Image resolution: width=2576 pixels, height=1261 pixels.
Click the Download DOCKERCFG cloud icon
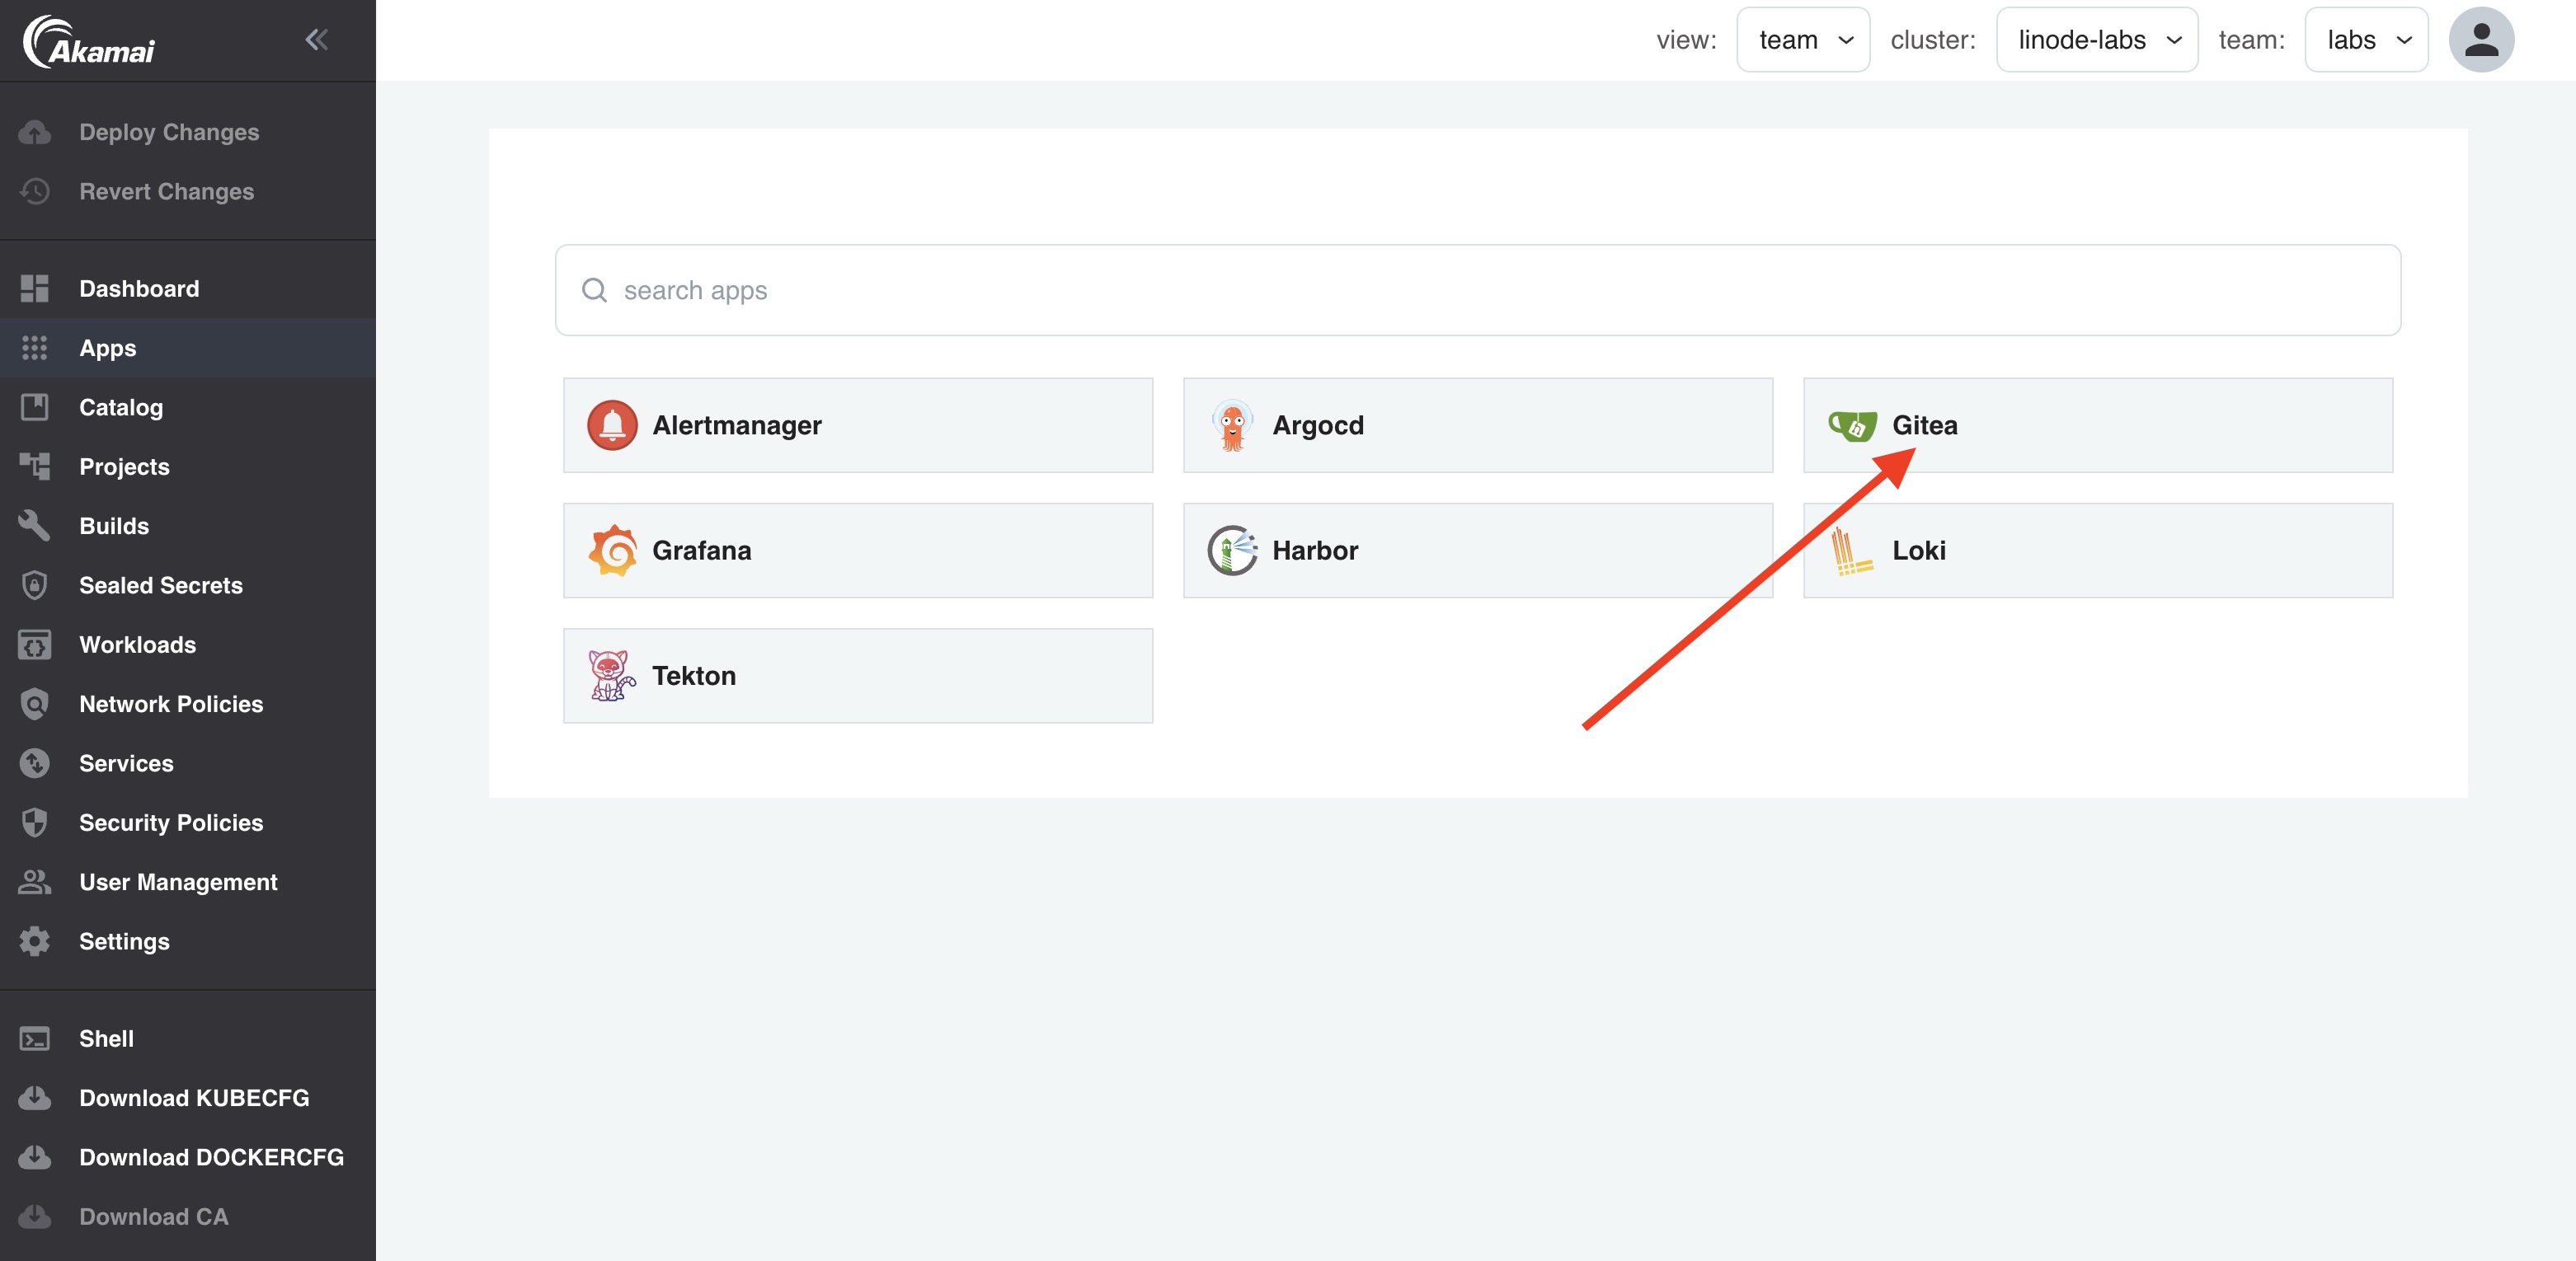(x=35, y=1157)
